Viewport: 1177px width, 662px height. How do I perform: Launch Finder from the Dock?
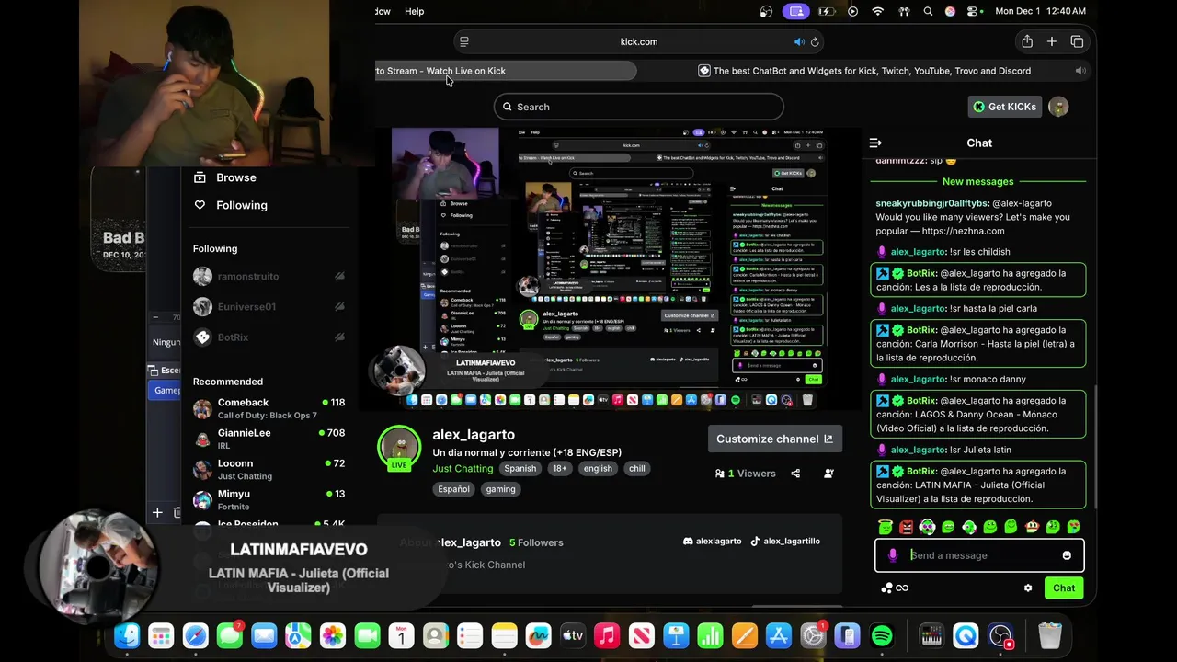coord(127,635)
